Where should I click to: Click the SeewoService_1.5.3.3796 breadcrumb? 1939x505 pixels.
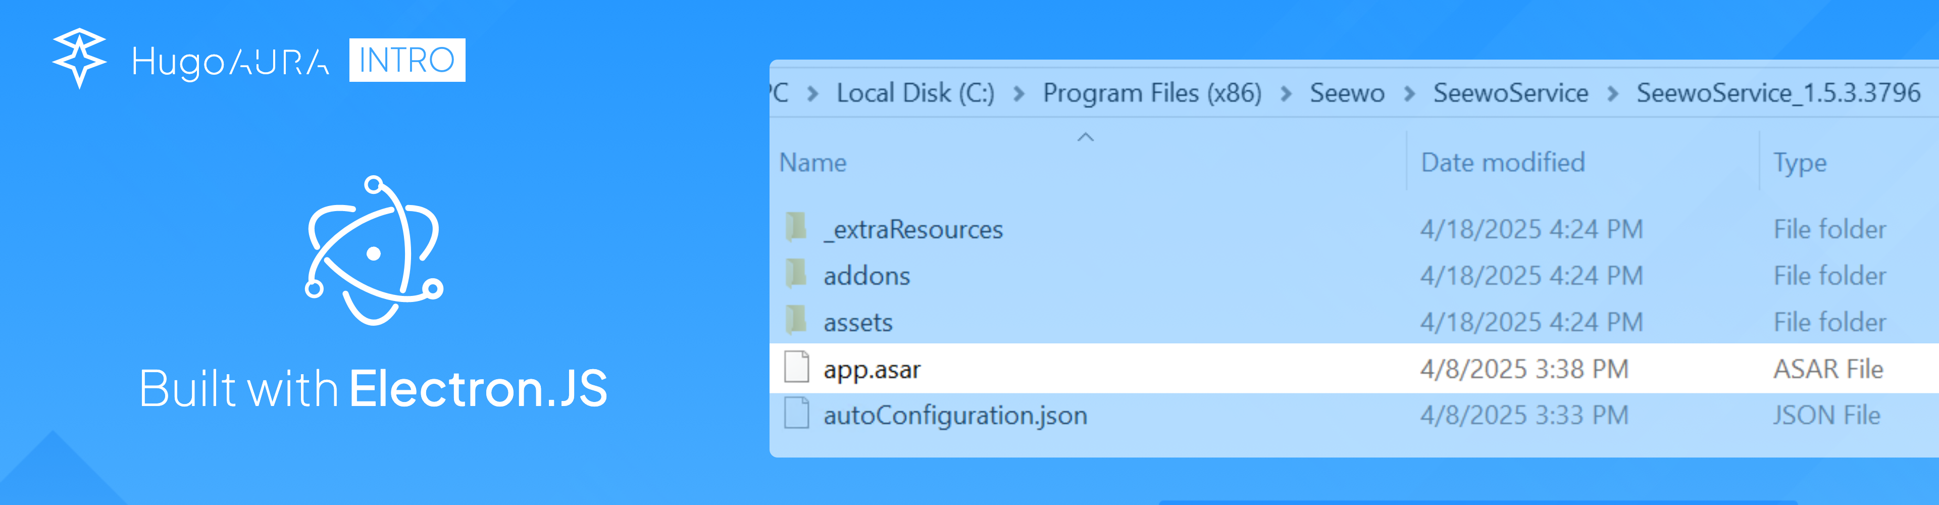[1778, 93]
